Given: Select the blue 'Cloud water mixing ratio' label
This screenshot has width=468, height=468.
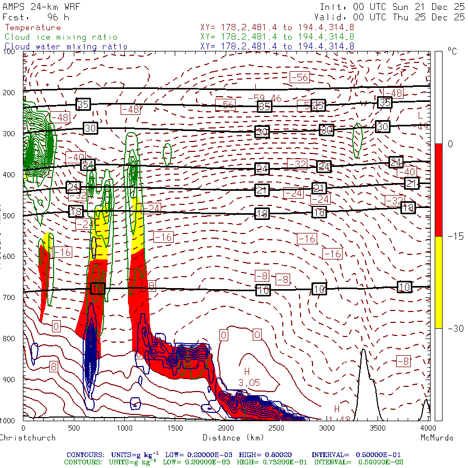Looking at the screenshot, I should coord(66,47).
